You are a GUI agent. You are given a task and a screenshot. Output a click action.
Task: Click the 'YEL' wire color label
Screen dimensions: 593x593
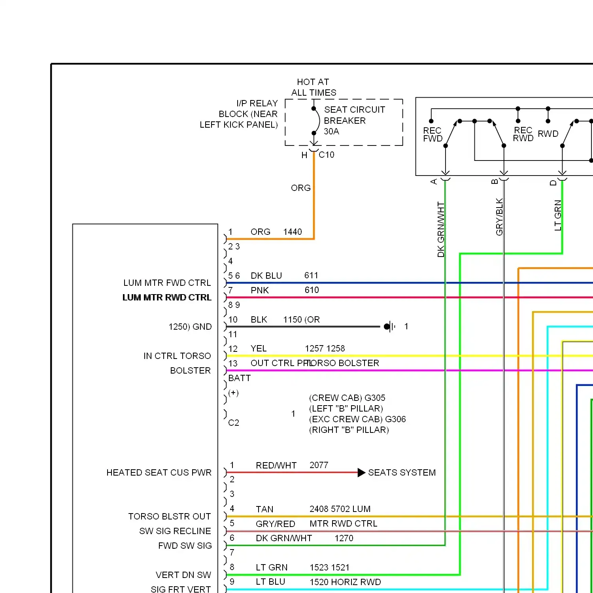(x=259, y=349)
